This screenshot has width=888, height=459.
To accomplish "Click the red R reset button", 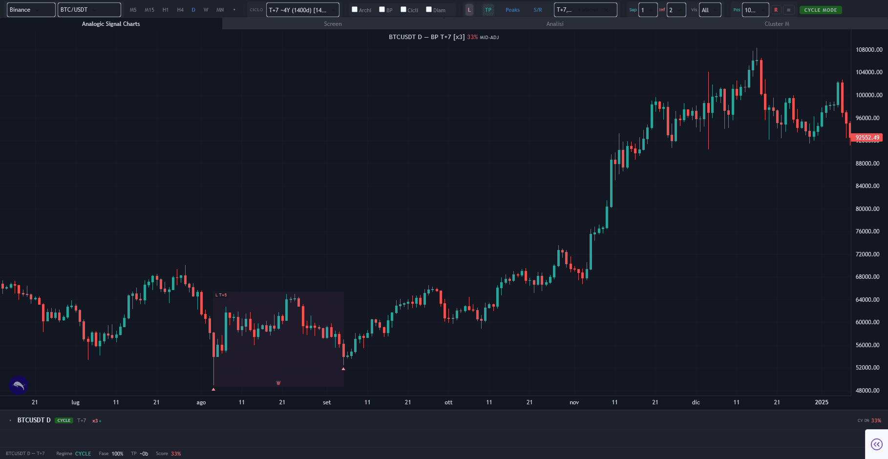I will [x=776, y=10].
